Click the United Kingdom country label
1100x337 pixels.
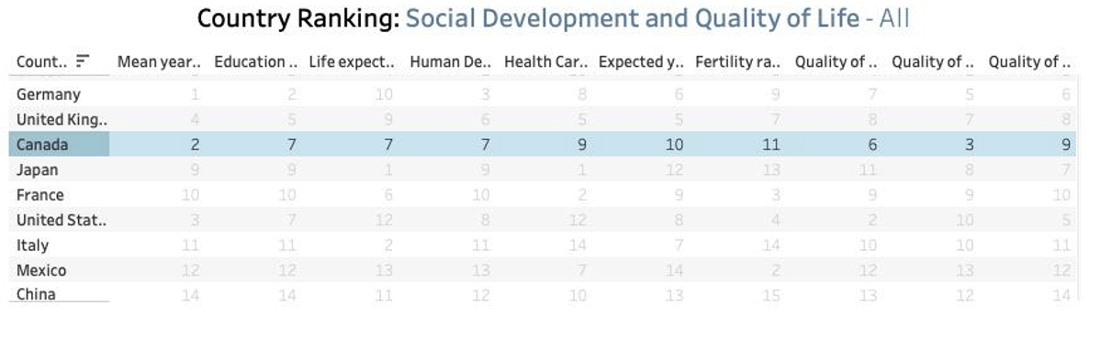pos(62,120)
